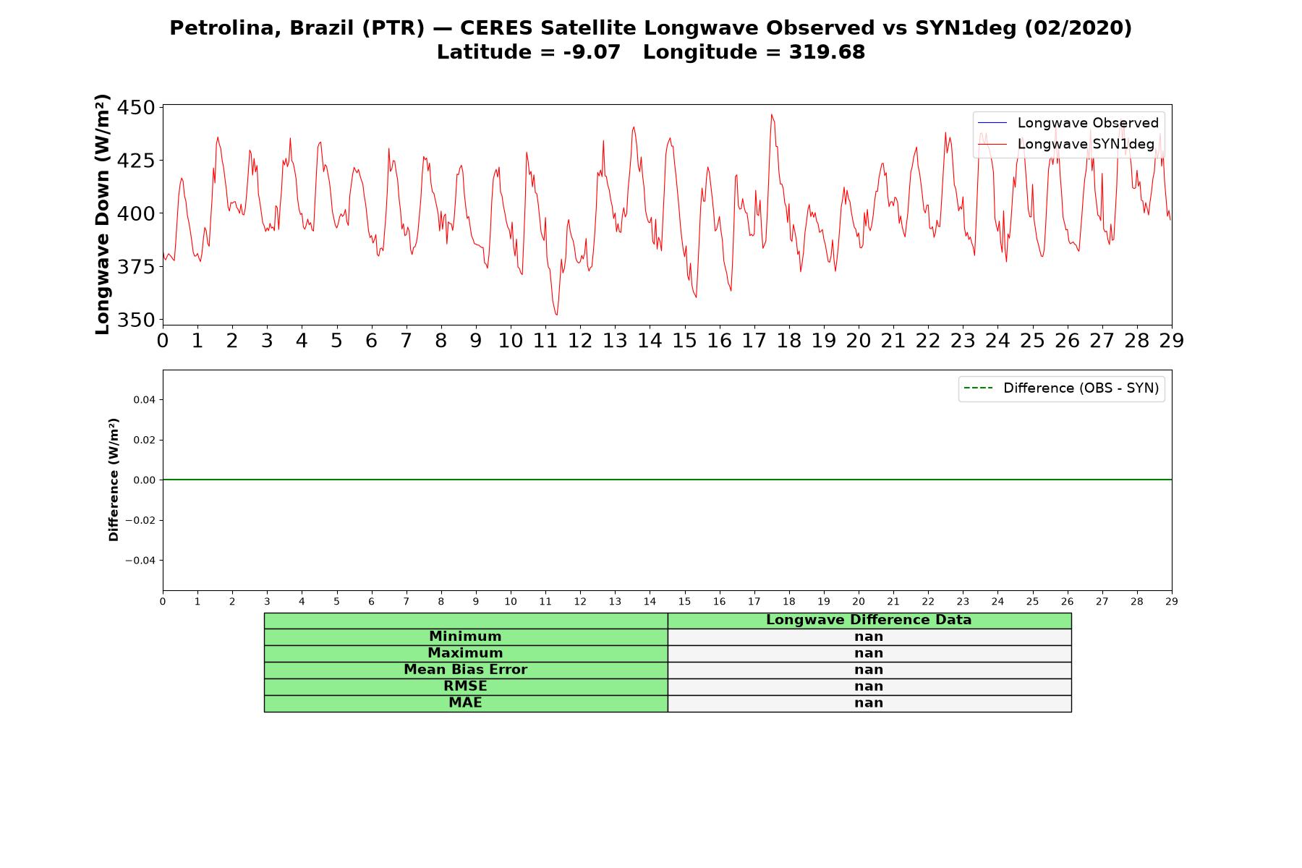Image resolution: width=1302 pixels, height=868 pixels.
Task: Click day 15 tick on upper x-axis
Action: tap(684, 341)
